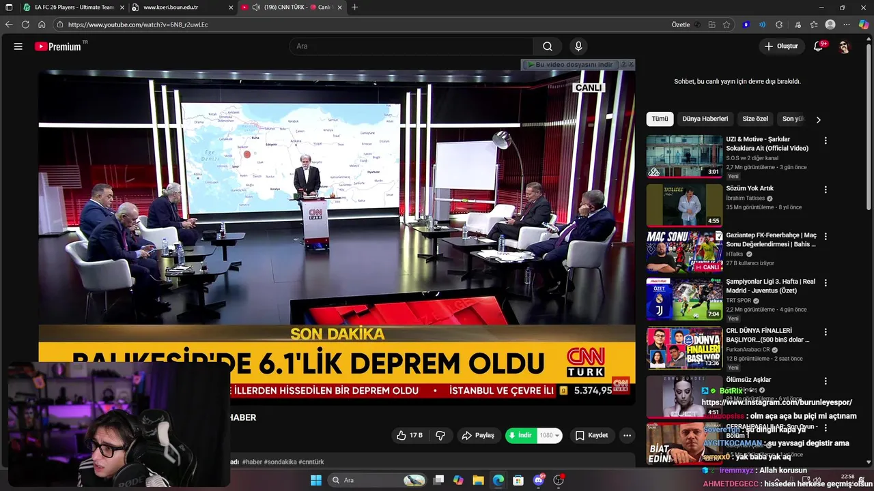Viewport: 874px width, 491px height.
Task: Open a new browser tab
Action: coord(354,8)
